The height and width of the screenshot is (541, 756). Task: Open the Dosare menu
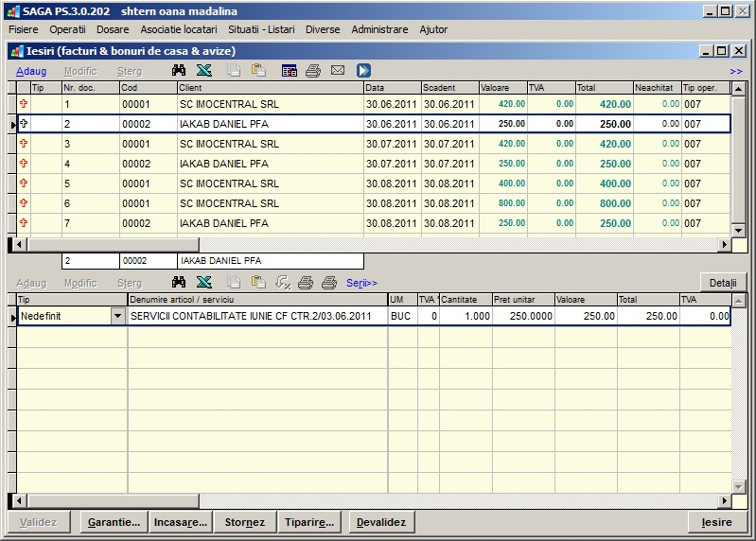[x=113, y=29]
